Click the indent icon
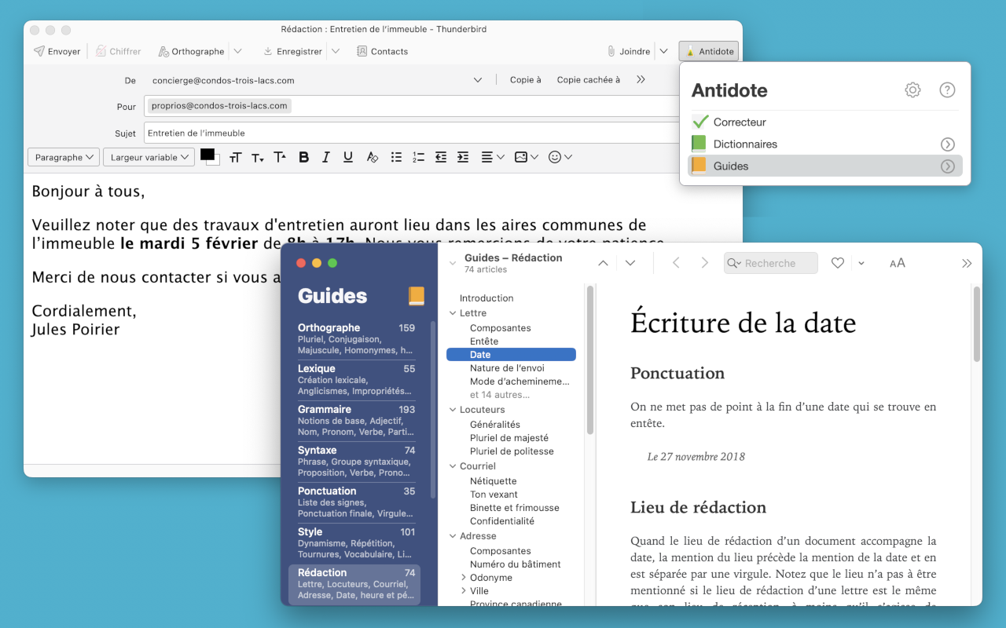 [463, 158]
